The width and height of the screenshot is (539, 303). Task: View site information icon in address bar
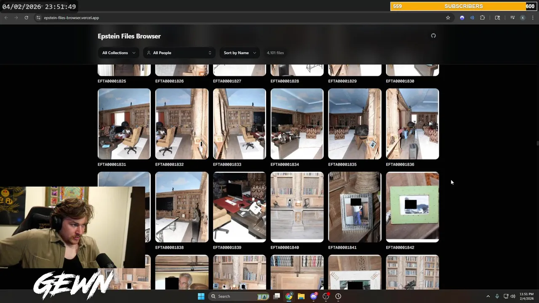[x=38, y=18]
